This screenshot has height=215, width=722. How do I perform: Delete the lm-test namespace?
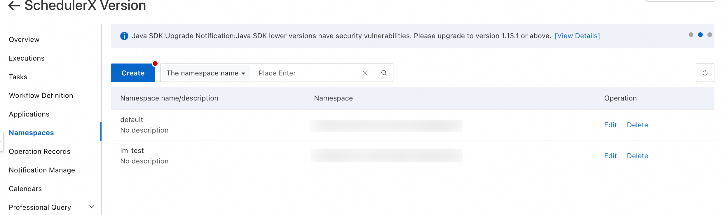[637, 156]
